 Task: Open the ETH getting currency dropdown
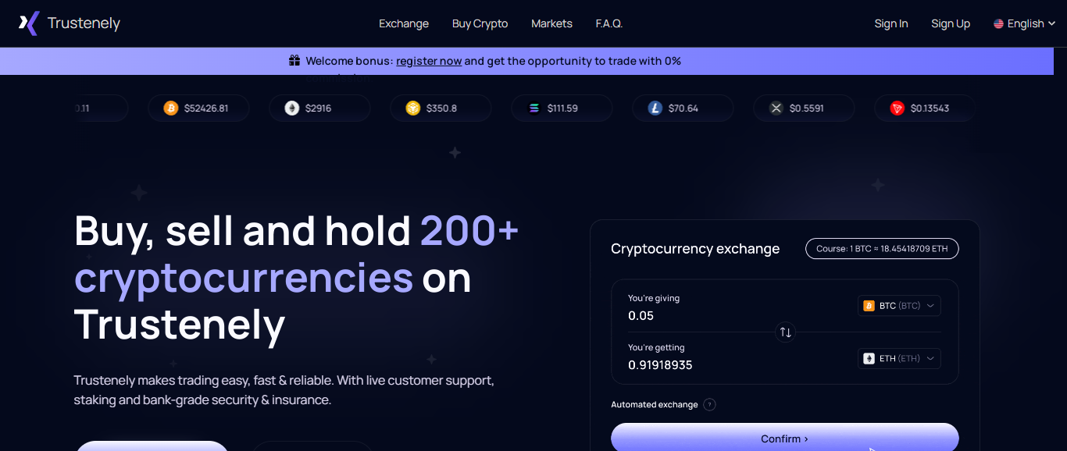899,359
